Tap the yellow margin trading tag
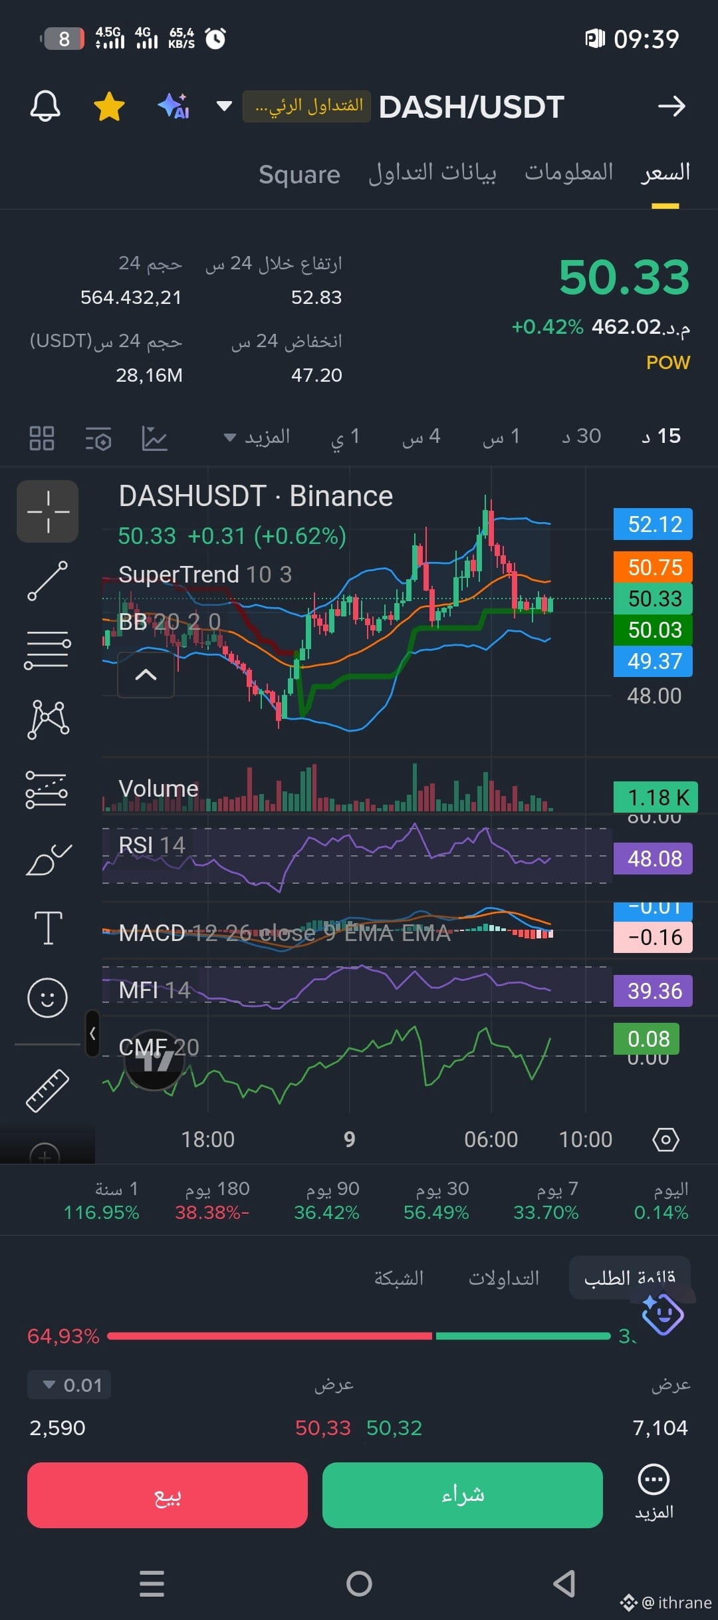The image size is (718, 1620). coord(306,106)
